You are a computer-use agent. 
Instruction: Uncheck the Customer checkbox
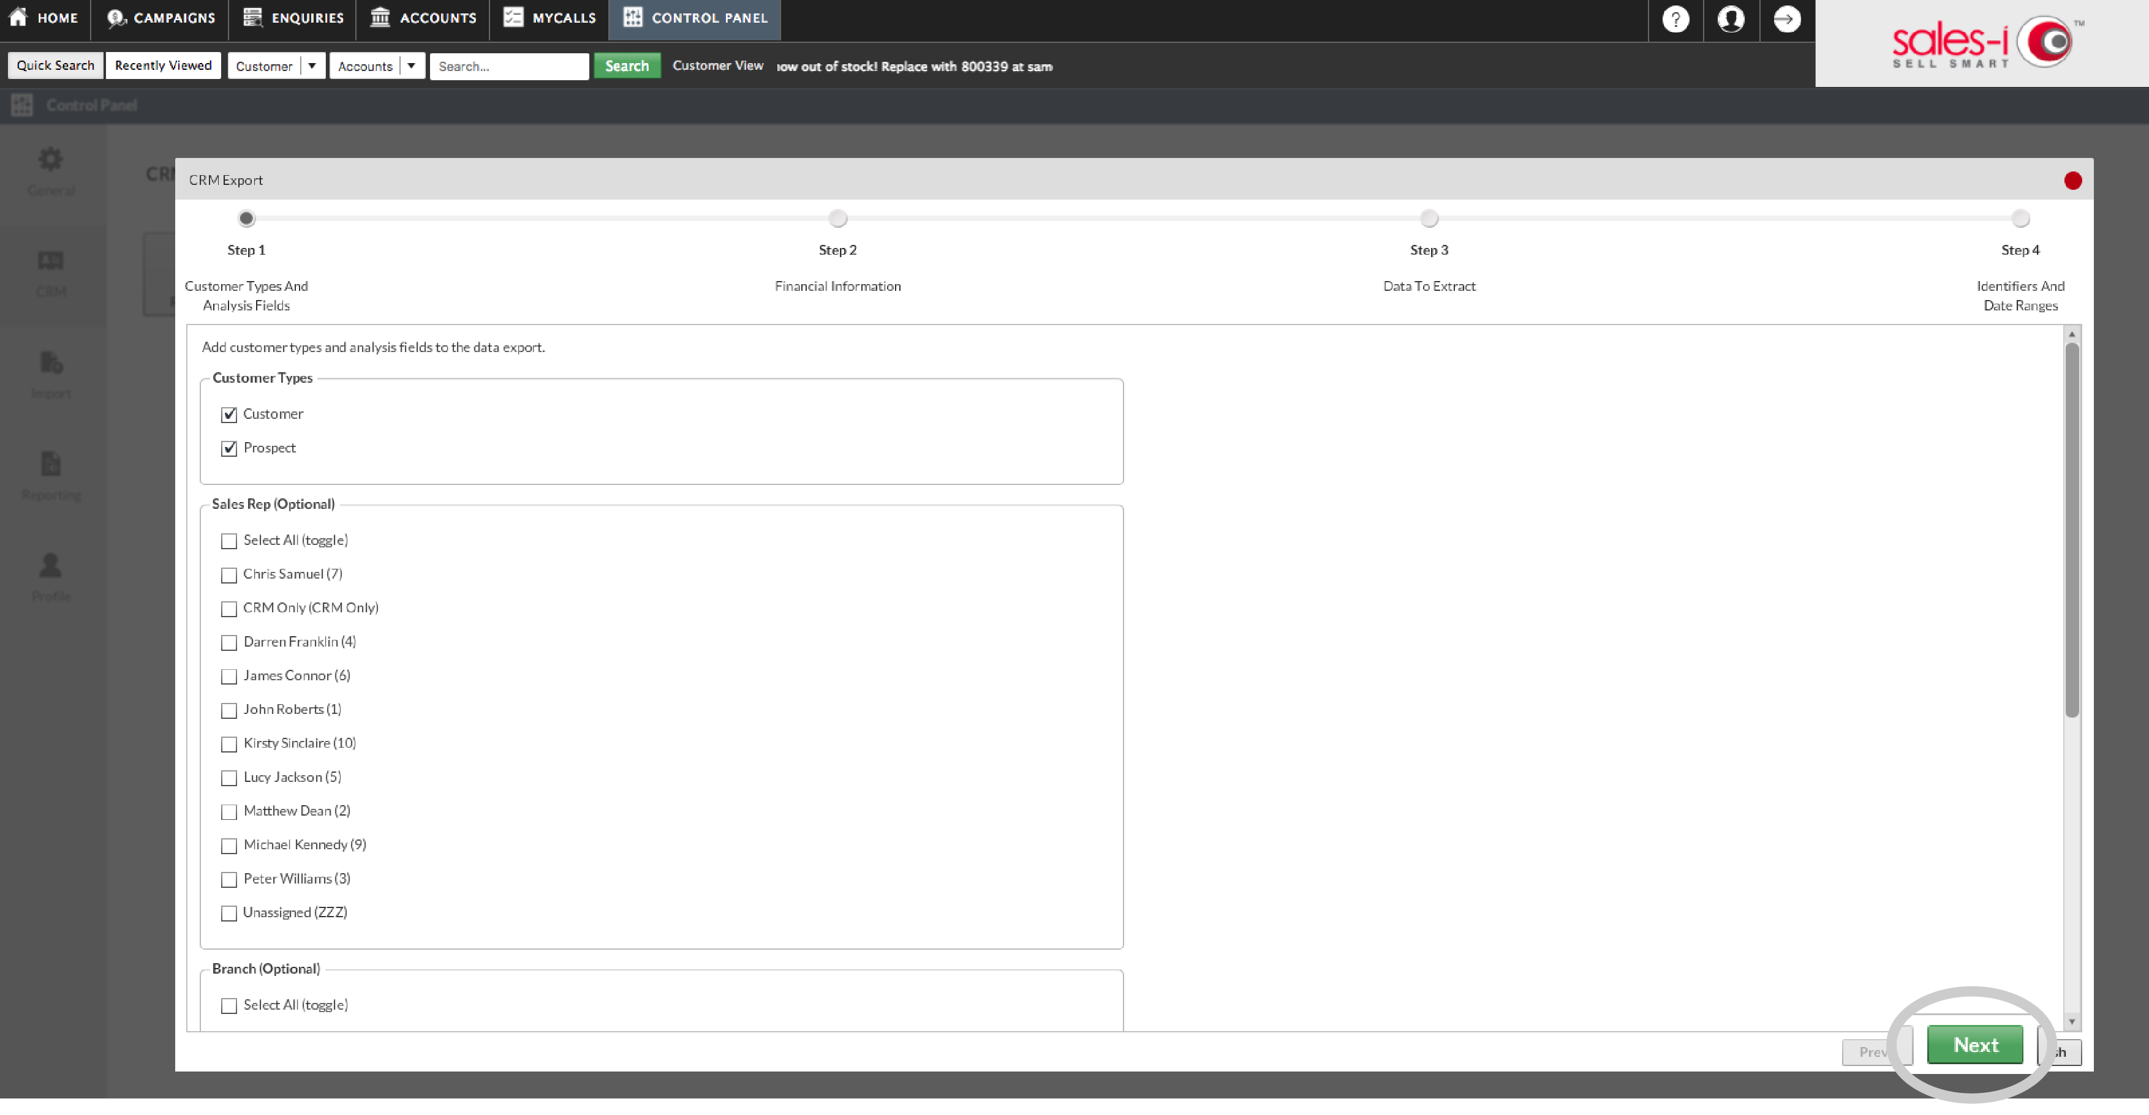pyautogui.click(x=228, y=415)
